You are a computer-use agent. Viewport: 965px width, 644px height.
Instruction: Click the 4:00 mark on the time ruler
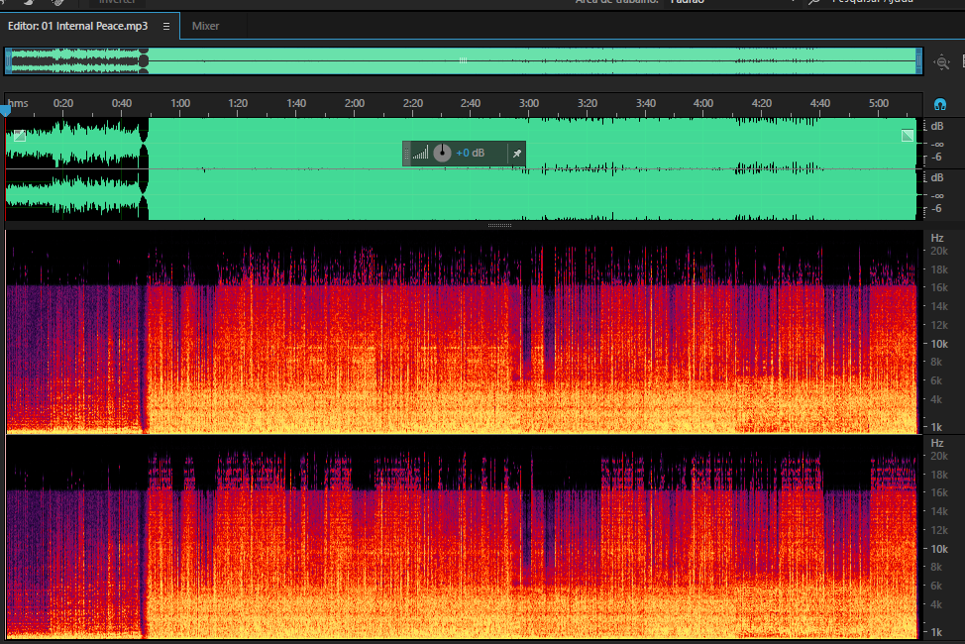702,103
